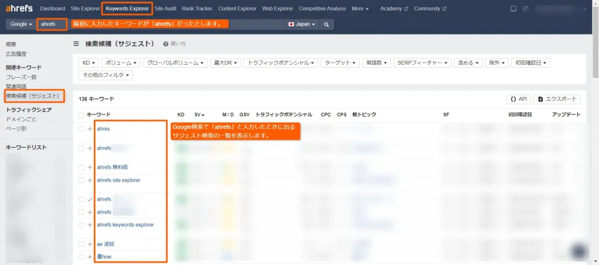This screenshot has width=599, height=265.
Task: Open the ahrefs site explorer keyword link
Action: (x=118, y=180)
